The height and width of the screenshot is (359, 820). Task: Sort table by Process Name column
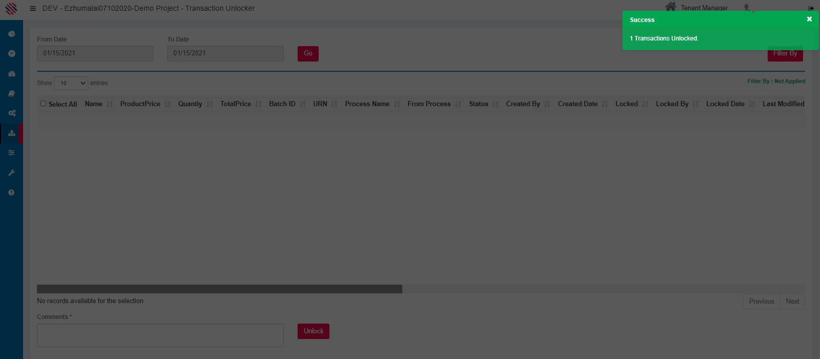(367, 104)
